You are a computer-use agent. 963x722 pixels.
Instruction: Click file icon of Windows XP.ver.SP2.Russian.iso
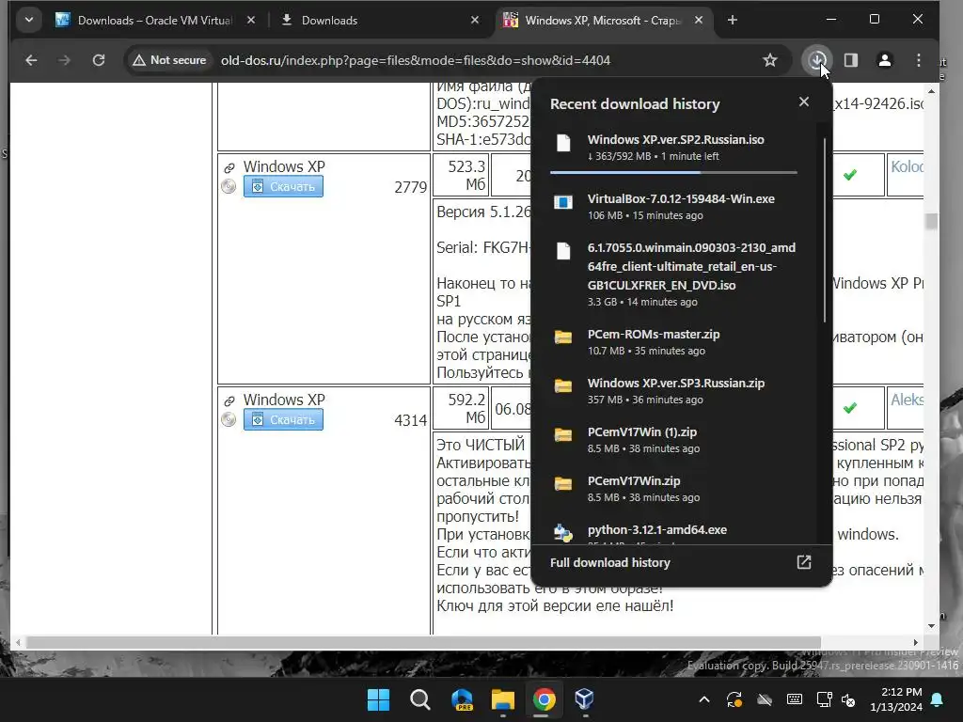tap(563, 143)
